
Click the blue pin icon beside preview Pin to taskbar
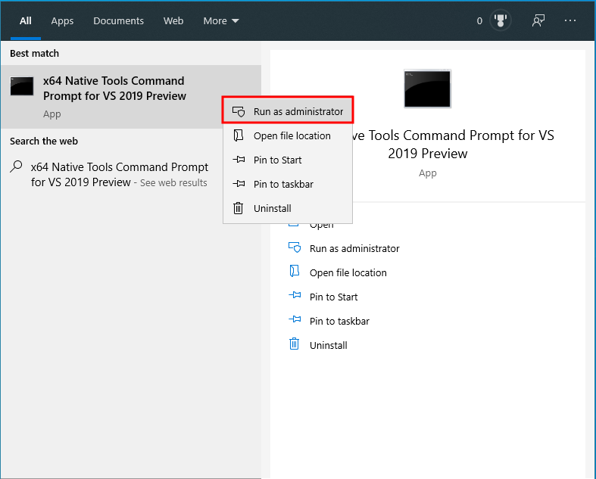click(x=295, y=319)
